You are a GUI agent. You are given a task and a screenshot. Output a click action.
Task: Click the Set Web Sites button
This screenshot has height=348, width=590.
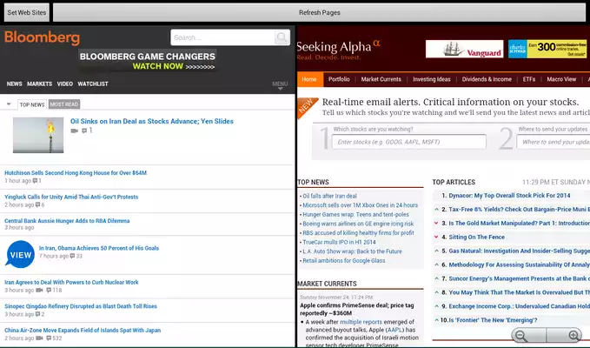point(27,12)
